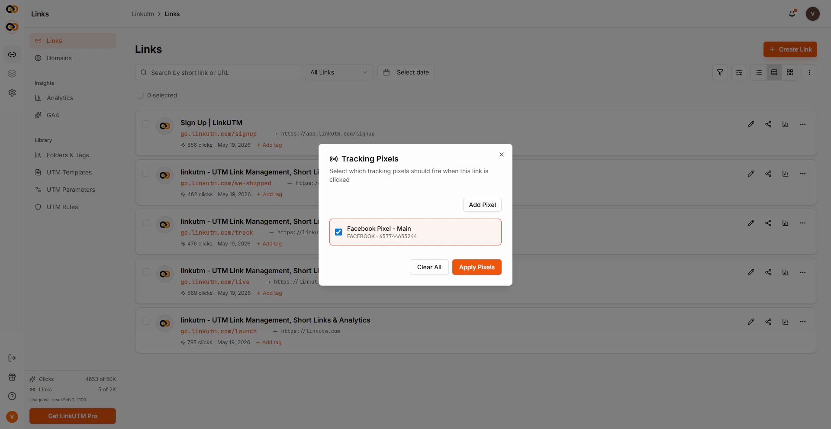Image resolution: width=831 pixels, height=429 pixels.
Task: Edit the launch link
Action: point(751,322)
